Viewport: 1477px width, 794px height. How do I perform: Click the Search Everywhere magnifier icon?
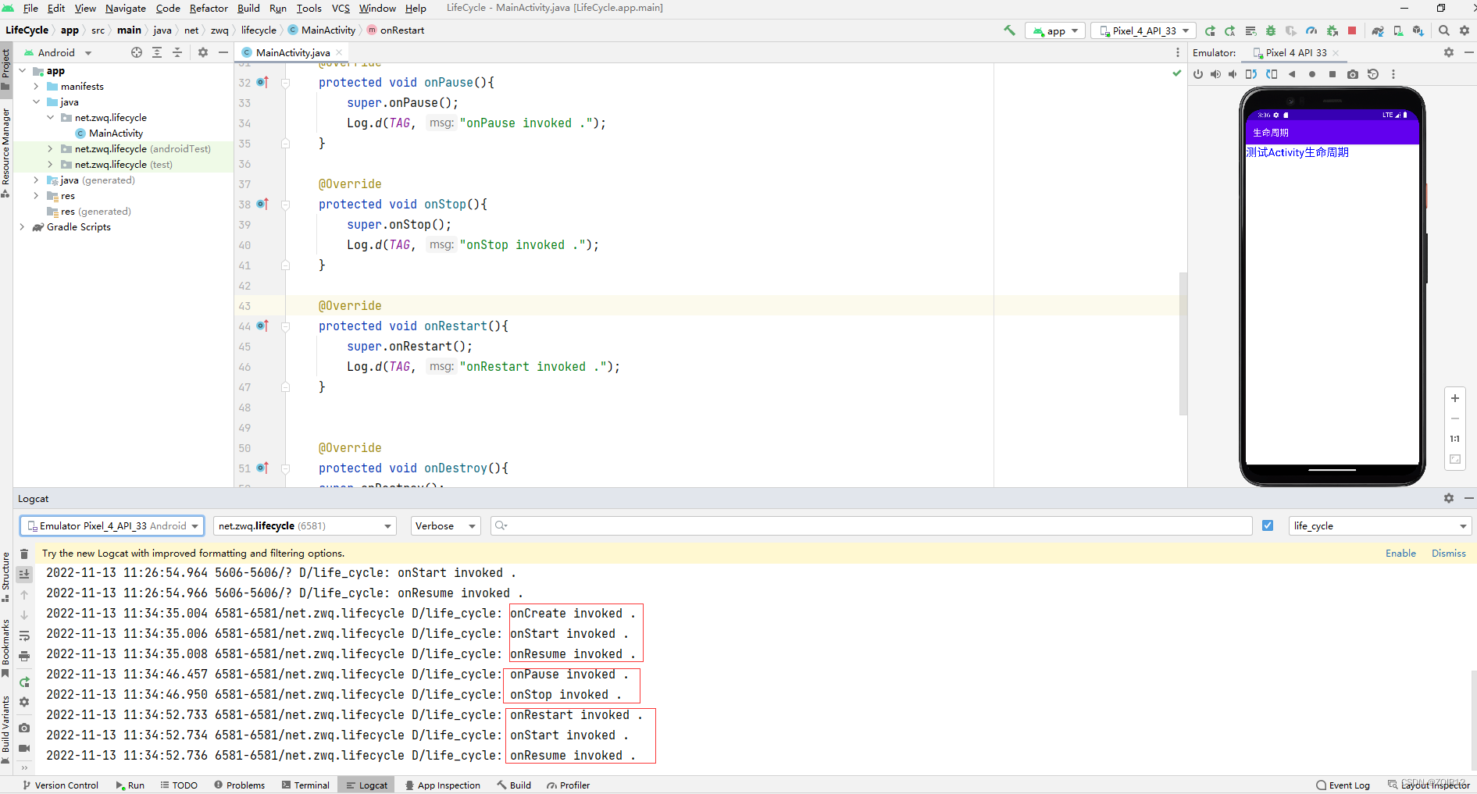pos(1444,30)
